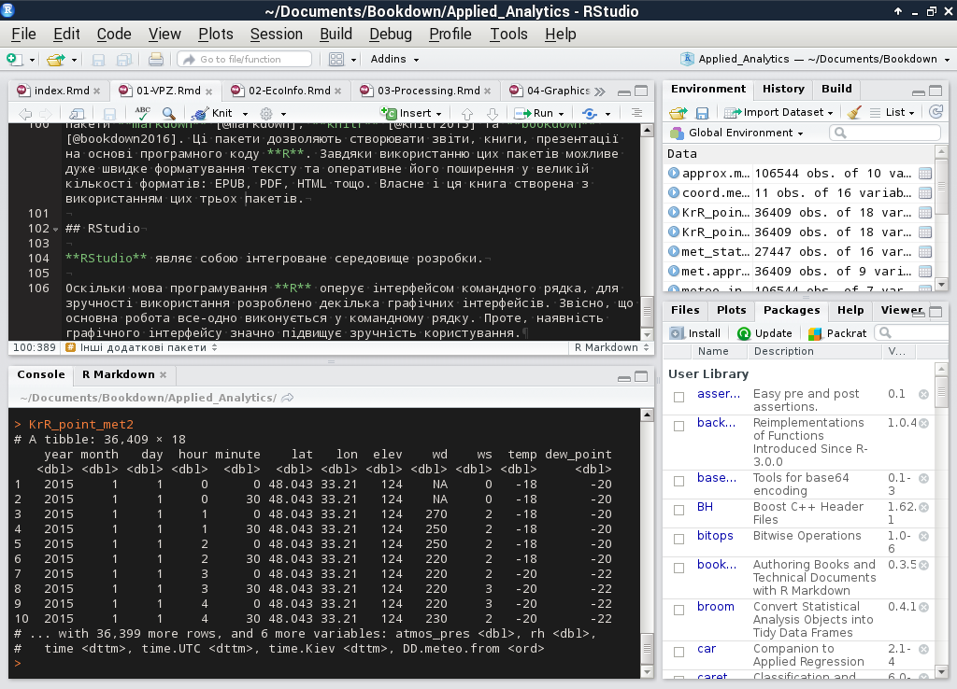Click the spell check ABC icon
Screen dimensions: 957x689
click(x=143, y=113)
